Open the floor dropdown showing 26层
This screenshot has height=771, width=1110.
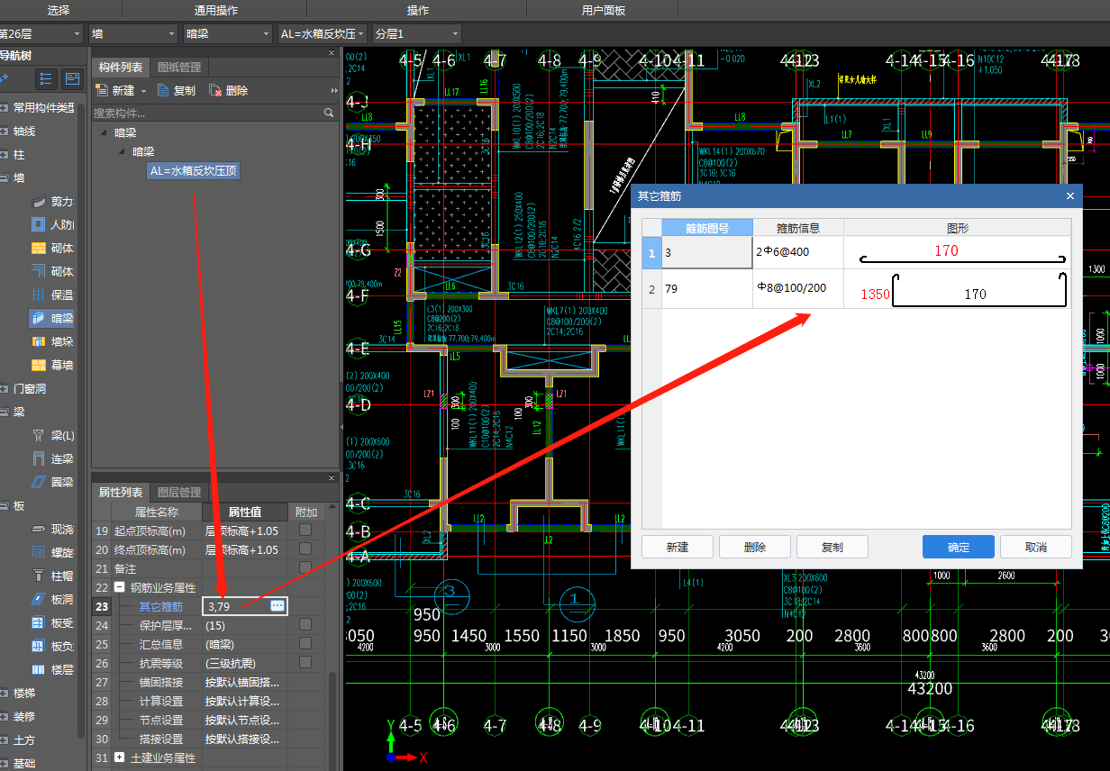[x=40, y=33]
